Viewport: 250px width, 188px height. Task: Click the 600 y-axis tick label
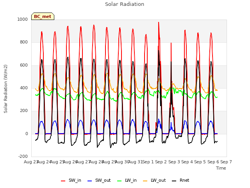pos(24,65)
